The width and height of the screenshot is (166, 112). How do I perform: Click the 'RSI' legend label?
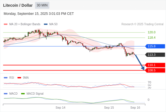[x=12, y=78]
